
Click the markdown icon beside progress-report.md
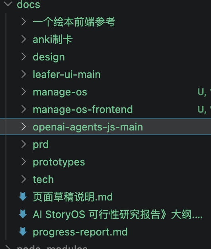pos(23,231)
